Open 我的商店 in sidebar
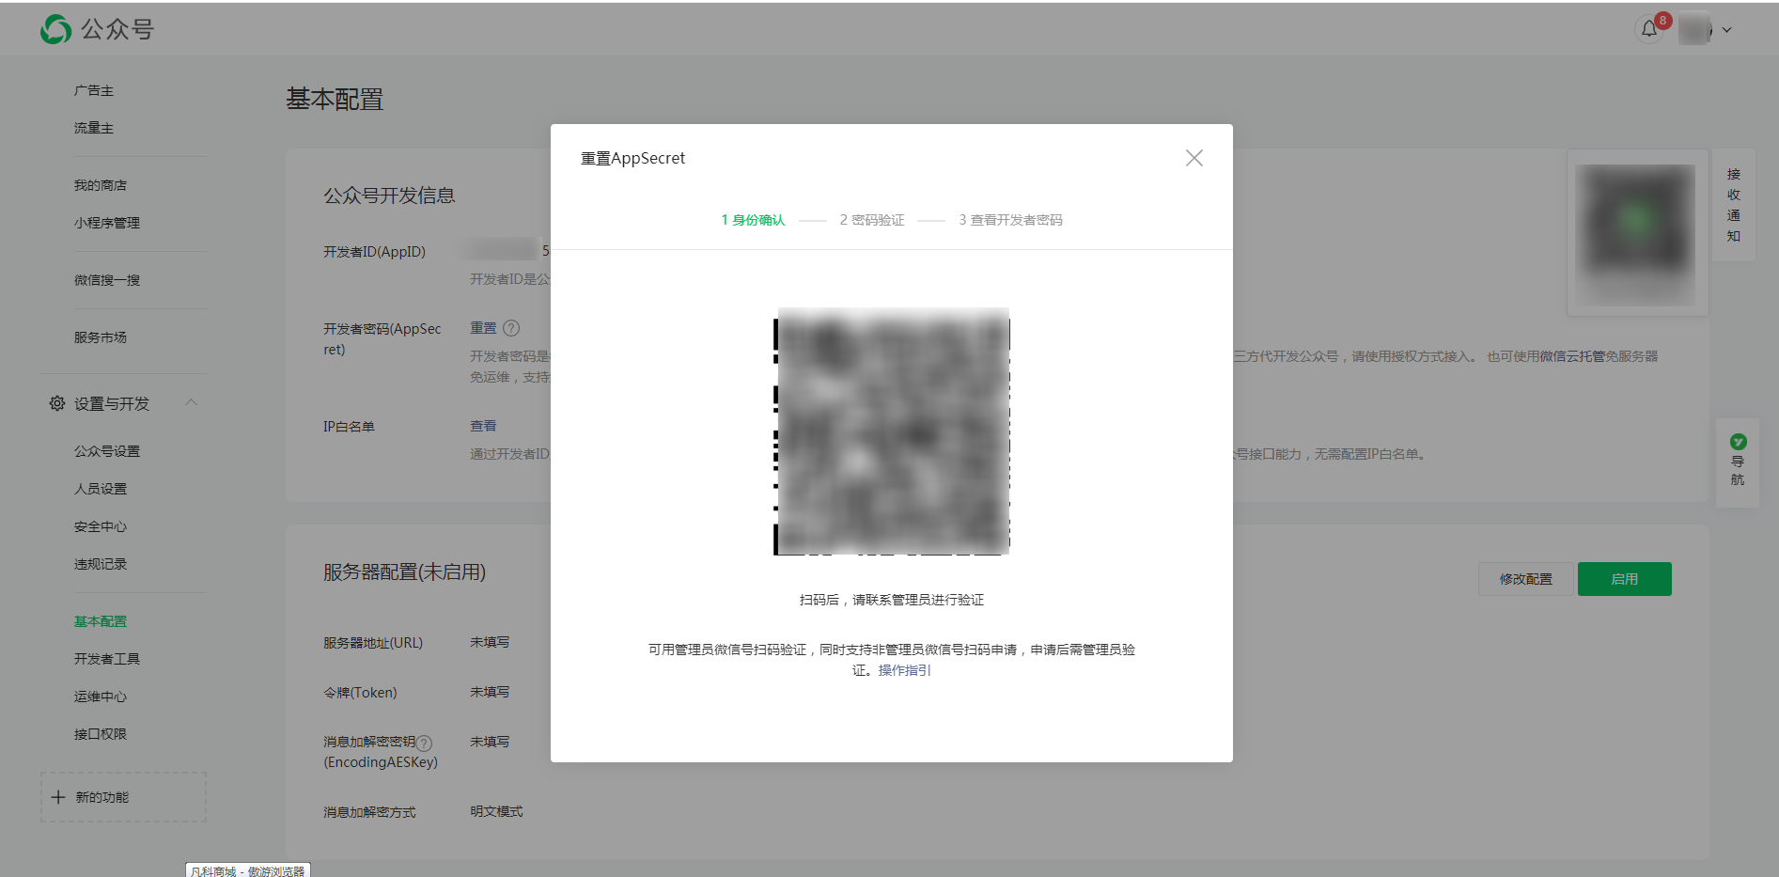 pos(101,185)
